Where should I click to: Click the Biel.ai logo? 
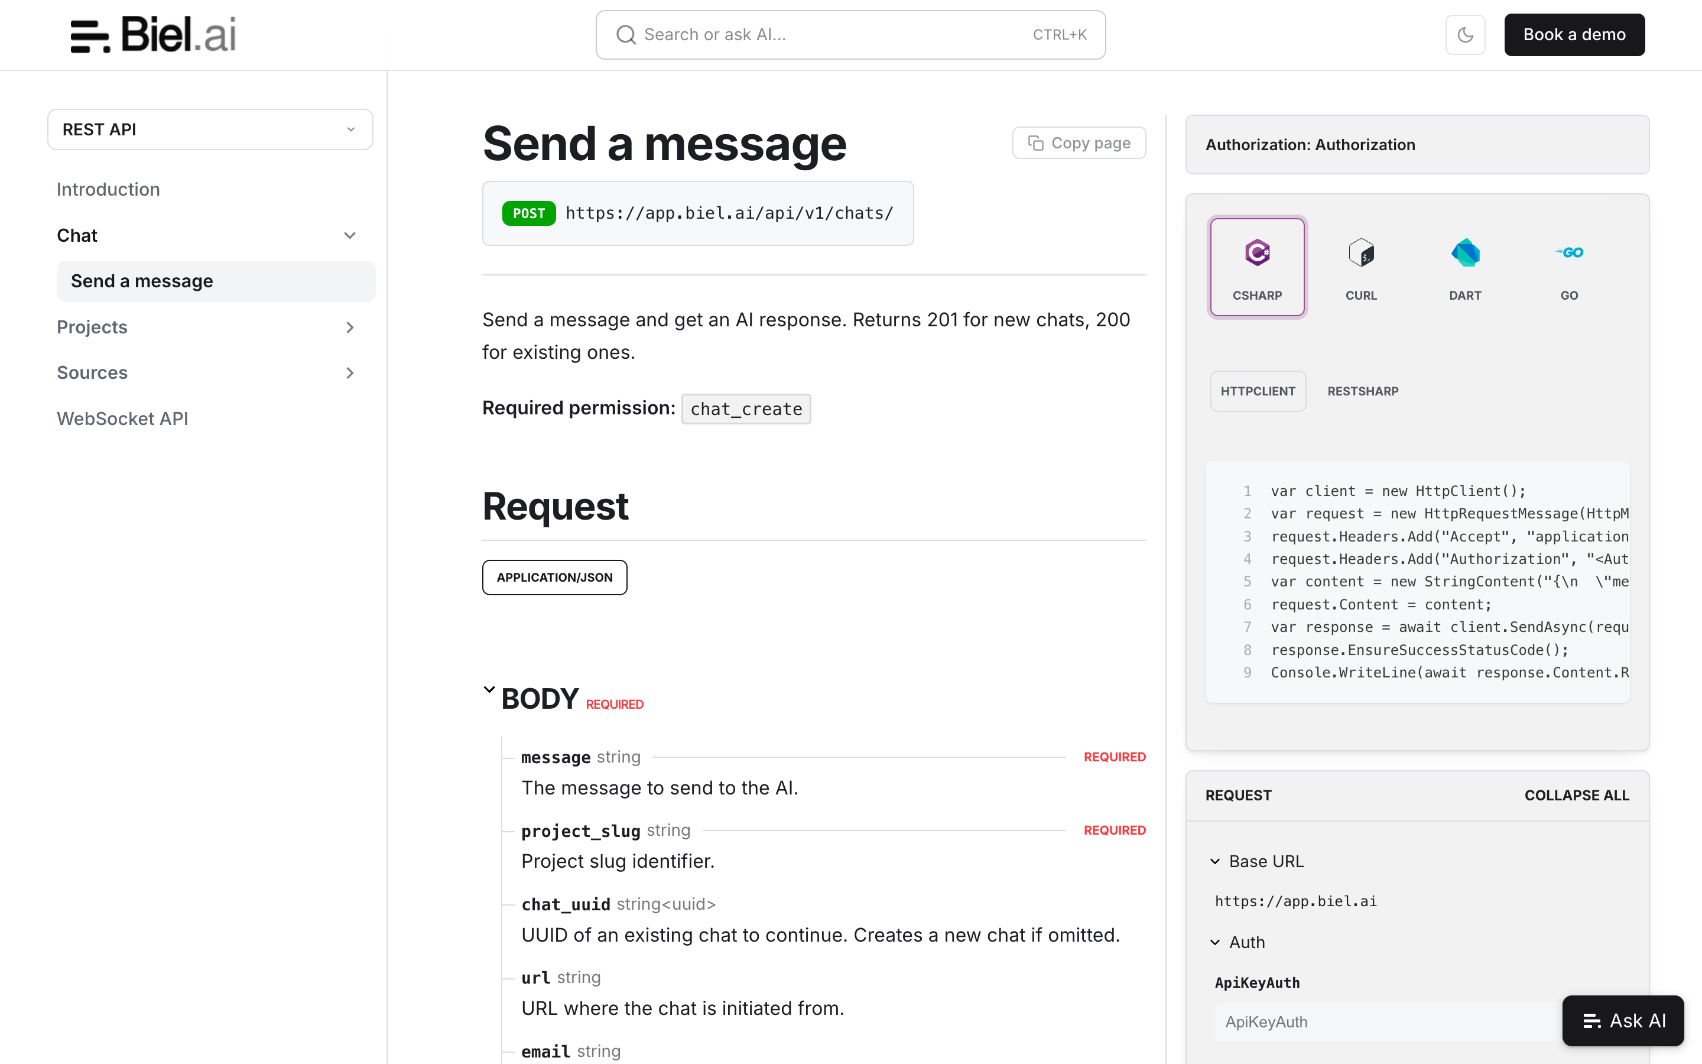click(x=152, y=34)
